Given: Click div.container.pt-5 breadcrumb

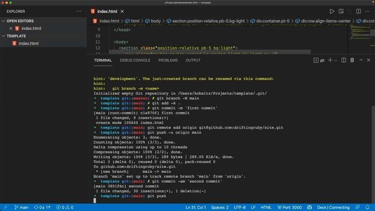Looking at the screenshot, I should coord(272,21).
